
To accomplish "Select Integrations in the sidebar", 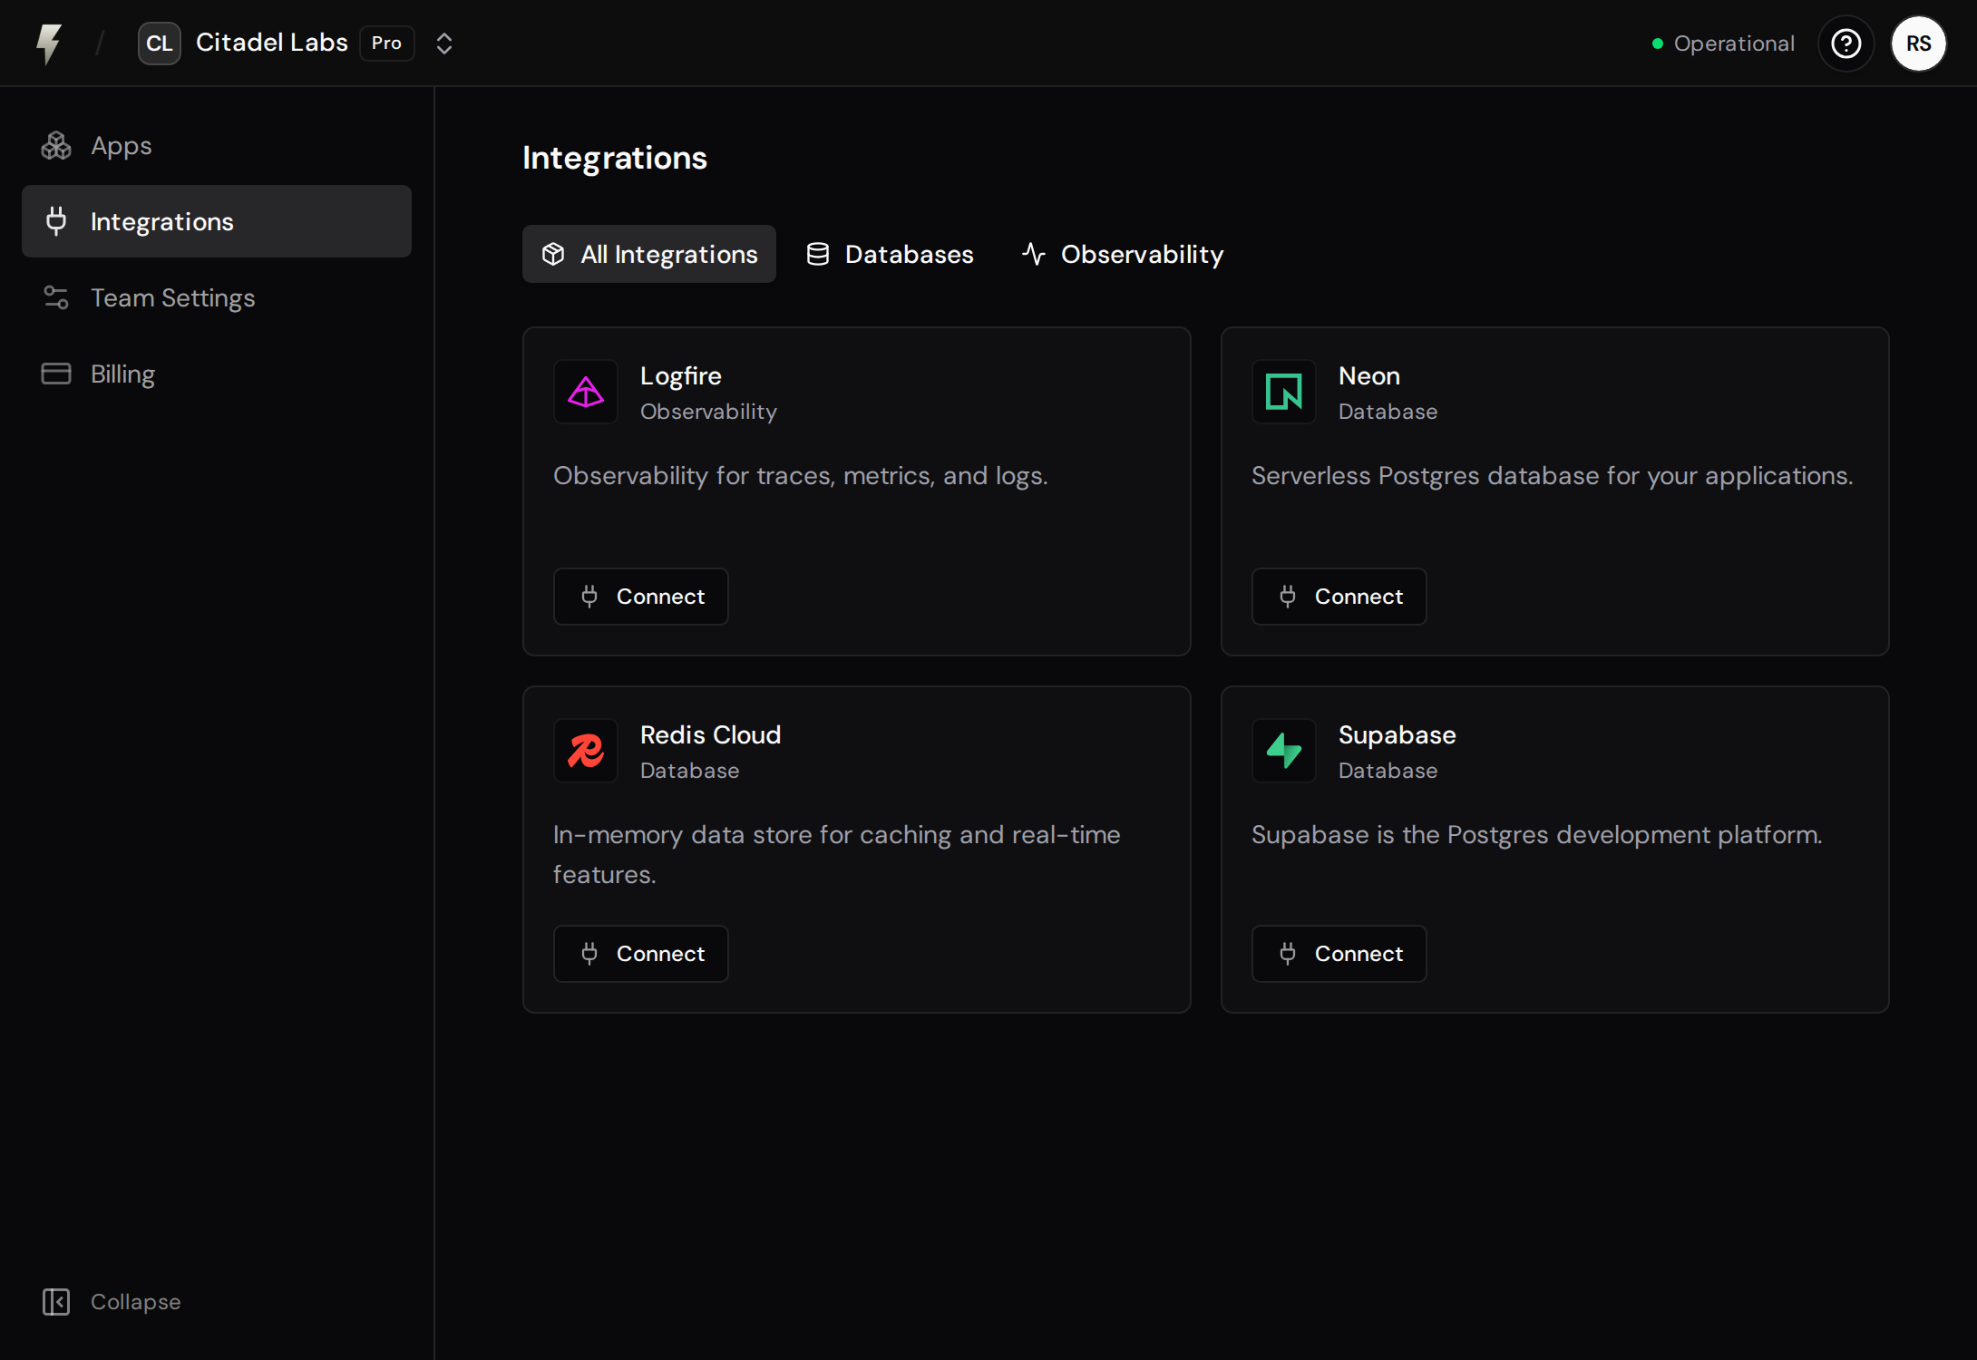I will click(217, 221).
